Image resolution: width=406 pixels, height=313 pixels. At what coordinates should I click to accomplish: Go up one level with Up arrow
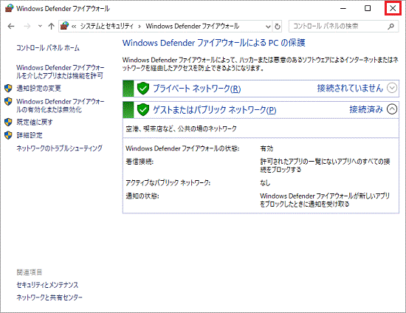tap(51, 26)
